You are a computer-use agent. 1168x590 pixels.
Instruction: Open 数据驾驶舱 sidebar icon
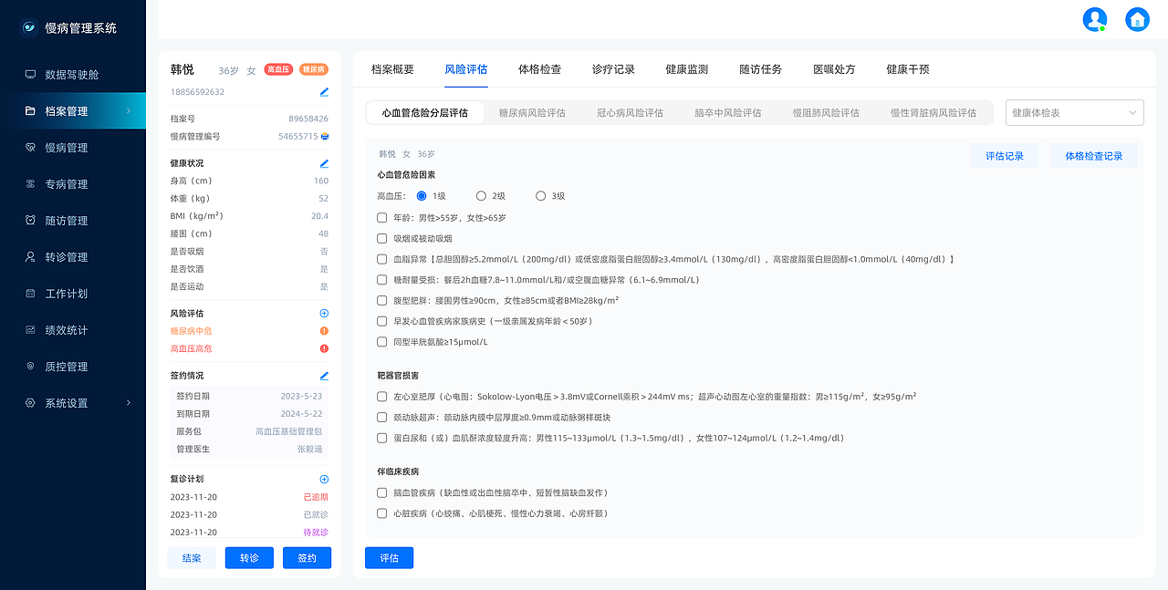[x=30, y=75]
